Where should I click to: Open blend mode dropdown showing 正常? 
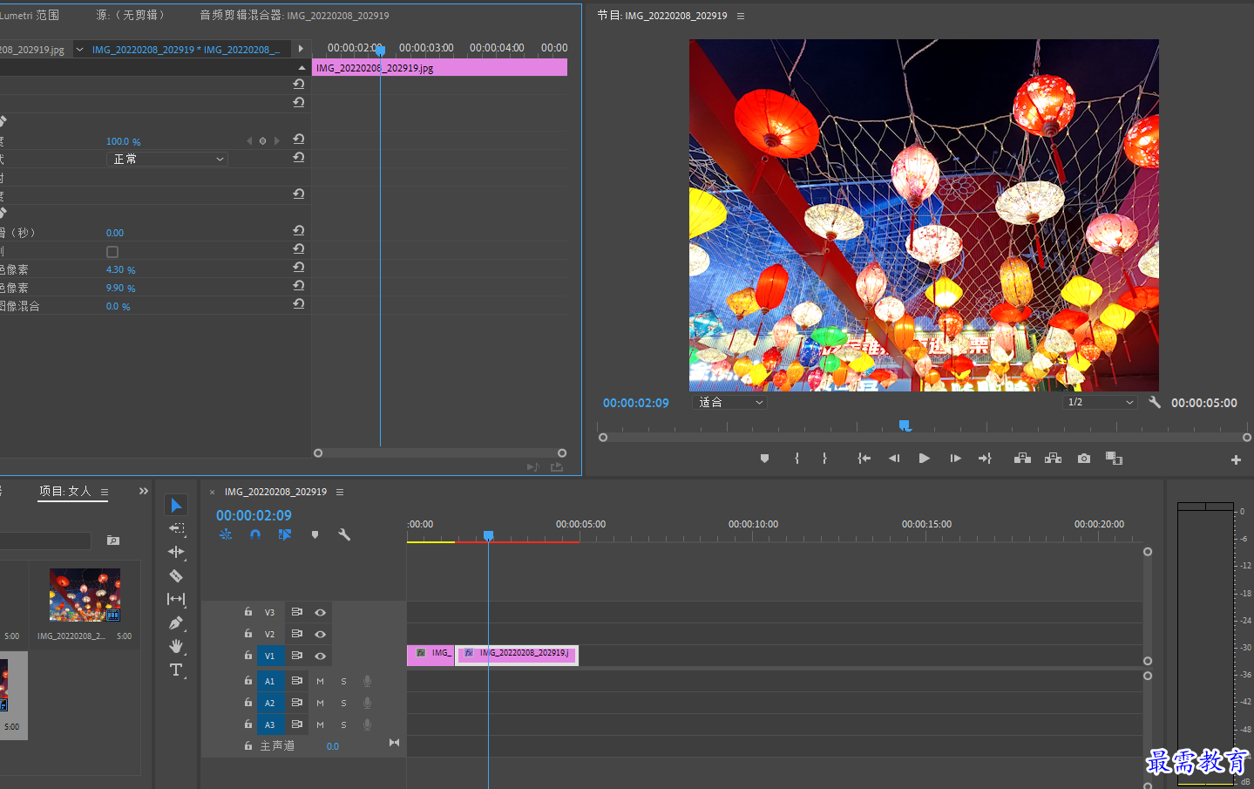(167, 159)
